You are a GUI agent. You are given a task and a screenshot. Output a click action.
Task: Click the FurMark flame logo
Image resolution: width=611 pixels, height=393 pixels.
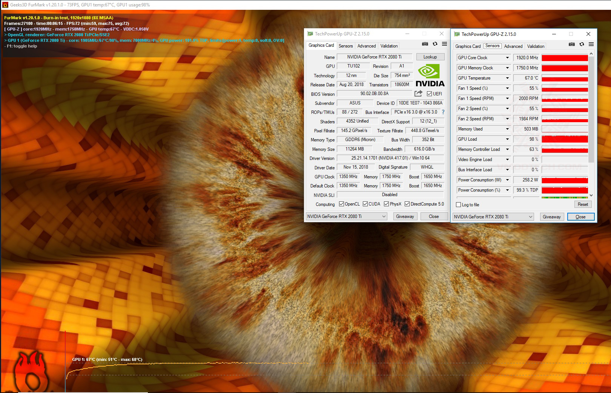tap(31, 372)
